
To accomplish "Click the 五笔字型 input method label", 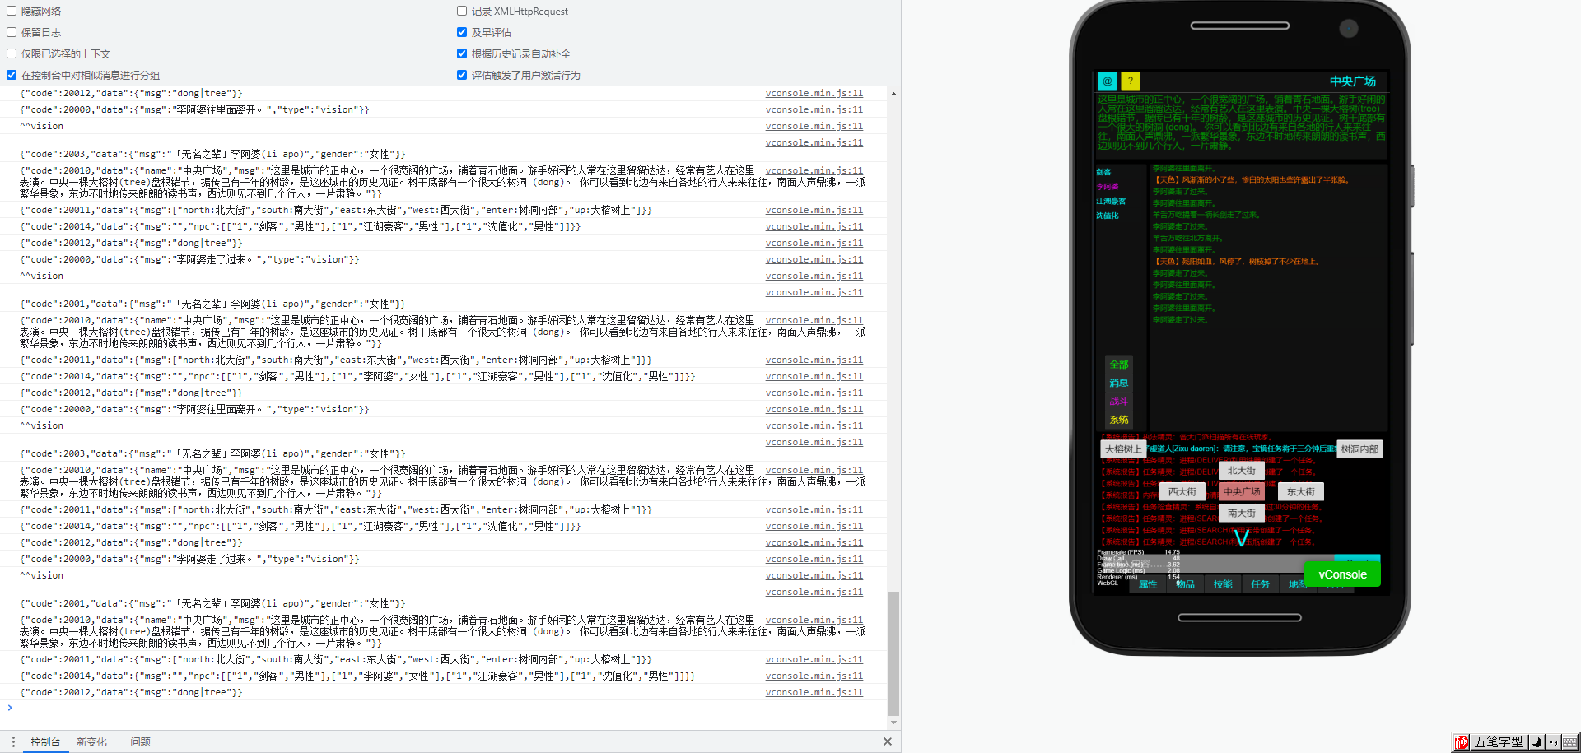I will [1499, 742].
